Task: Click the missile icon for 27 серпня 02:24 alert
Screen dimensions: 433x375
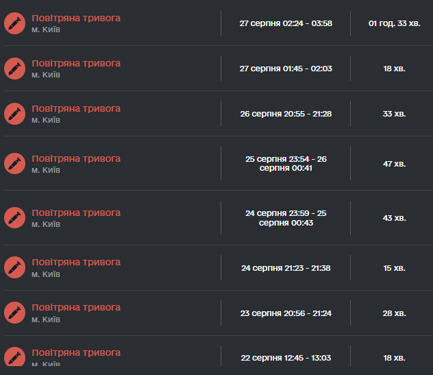Action: (x=14, y=23)
